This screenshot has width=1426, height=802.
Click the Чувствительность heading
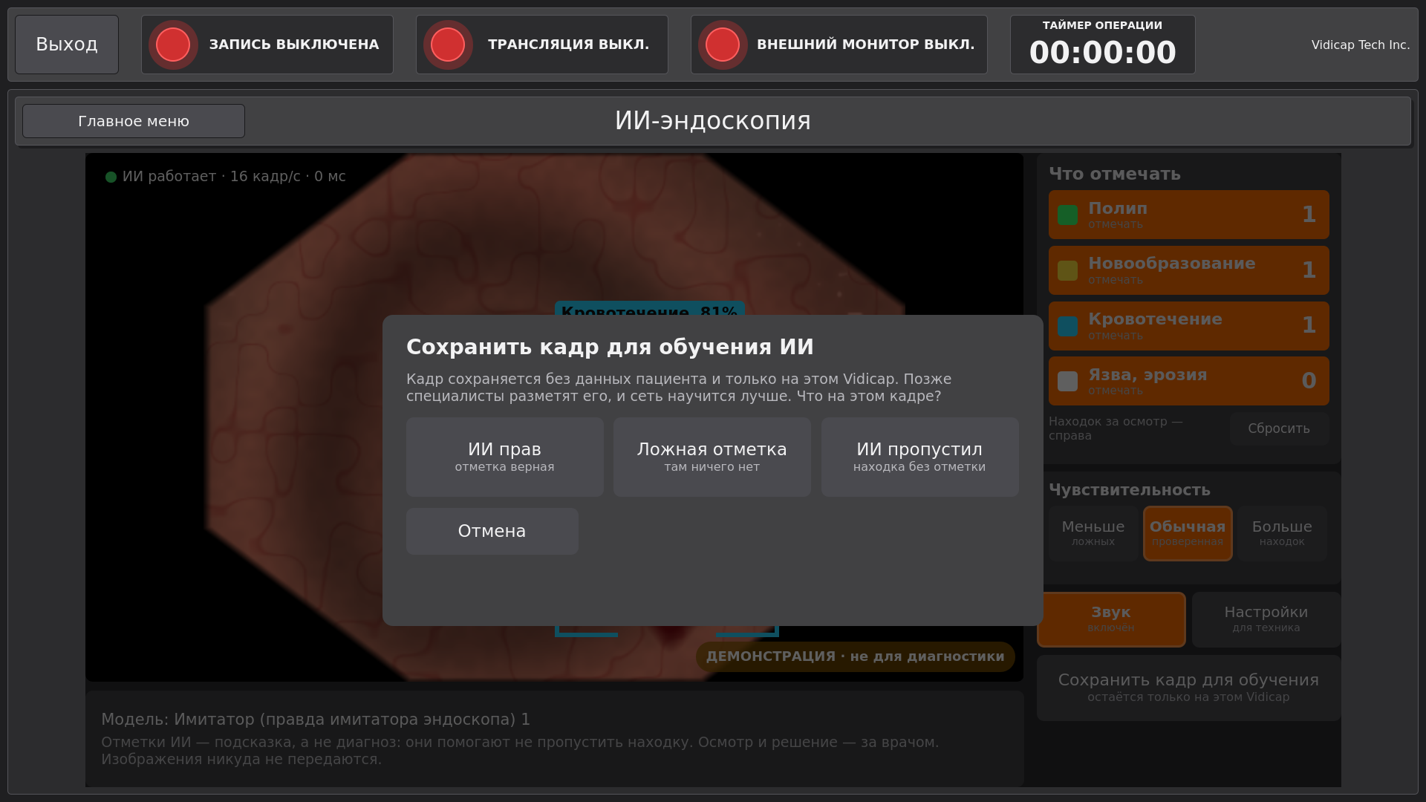tap(1130, 490)
